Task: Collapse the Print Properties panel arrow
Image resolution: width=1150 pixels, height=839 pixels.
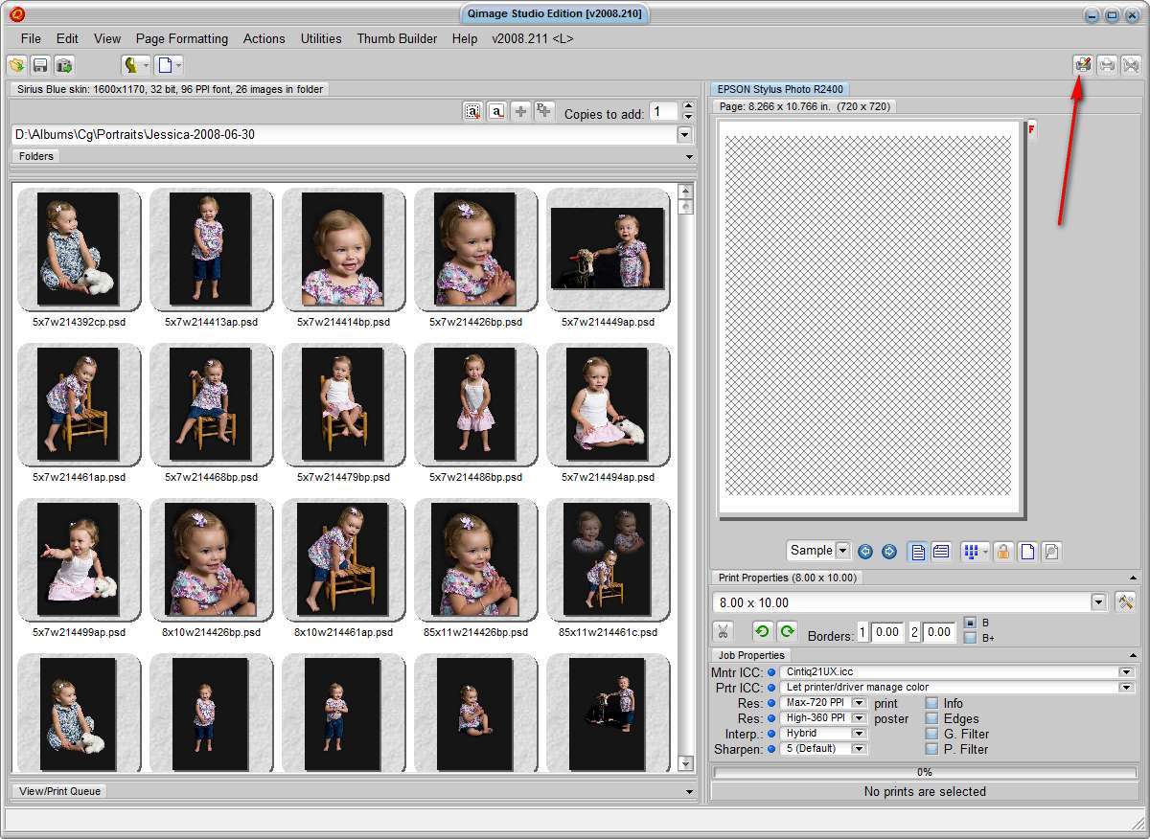Action: [1134, 578]
